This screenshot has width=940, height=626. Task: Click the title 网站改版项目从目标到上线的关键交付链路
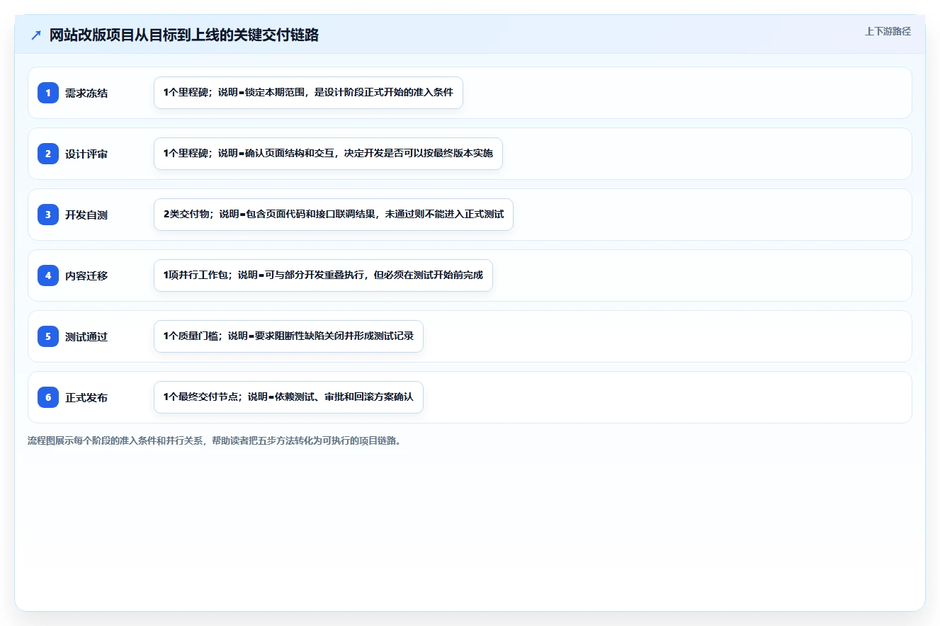pyautogui.click(x=184, y=35)
